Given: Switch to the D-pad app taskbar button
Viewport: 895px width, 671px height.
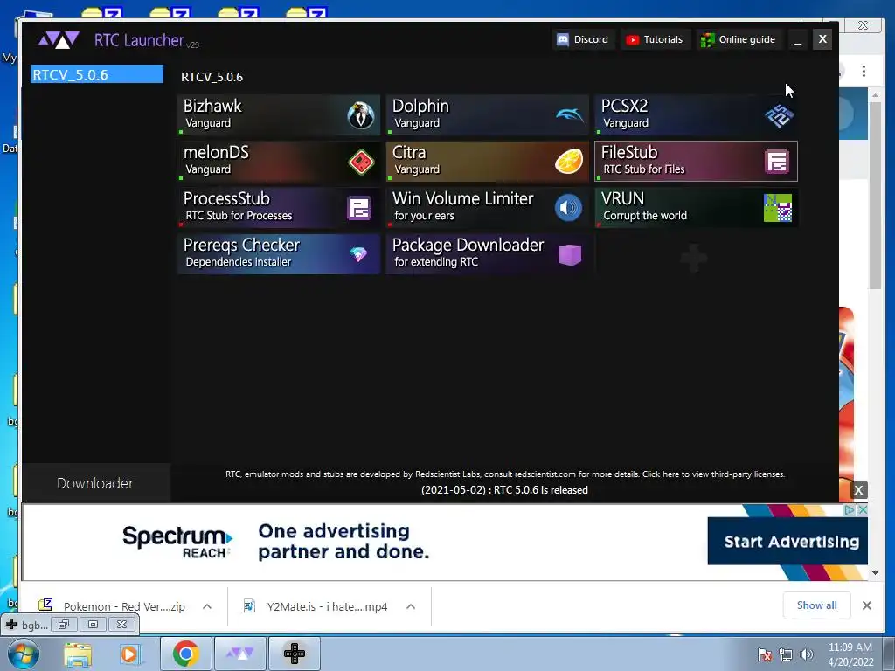Looking at the screenshot, I should (x=294, y=654).
